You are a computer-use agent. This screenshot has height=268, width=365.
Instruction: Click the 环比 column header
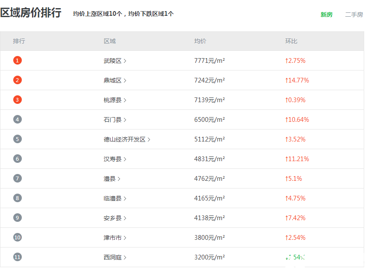[x=291, y=41]
